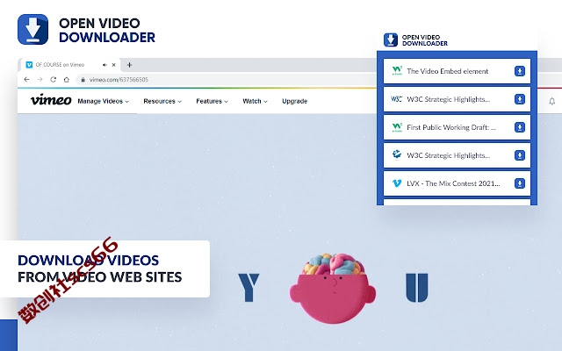The image size is (562, 351).
Task: Expand the Watch menu
Action: [255, 102]
